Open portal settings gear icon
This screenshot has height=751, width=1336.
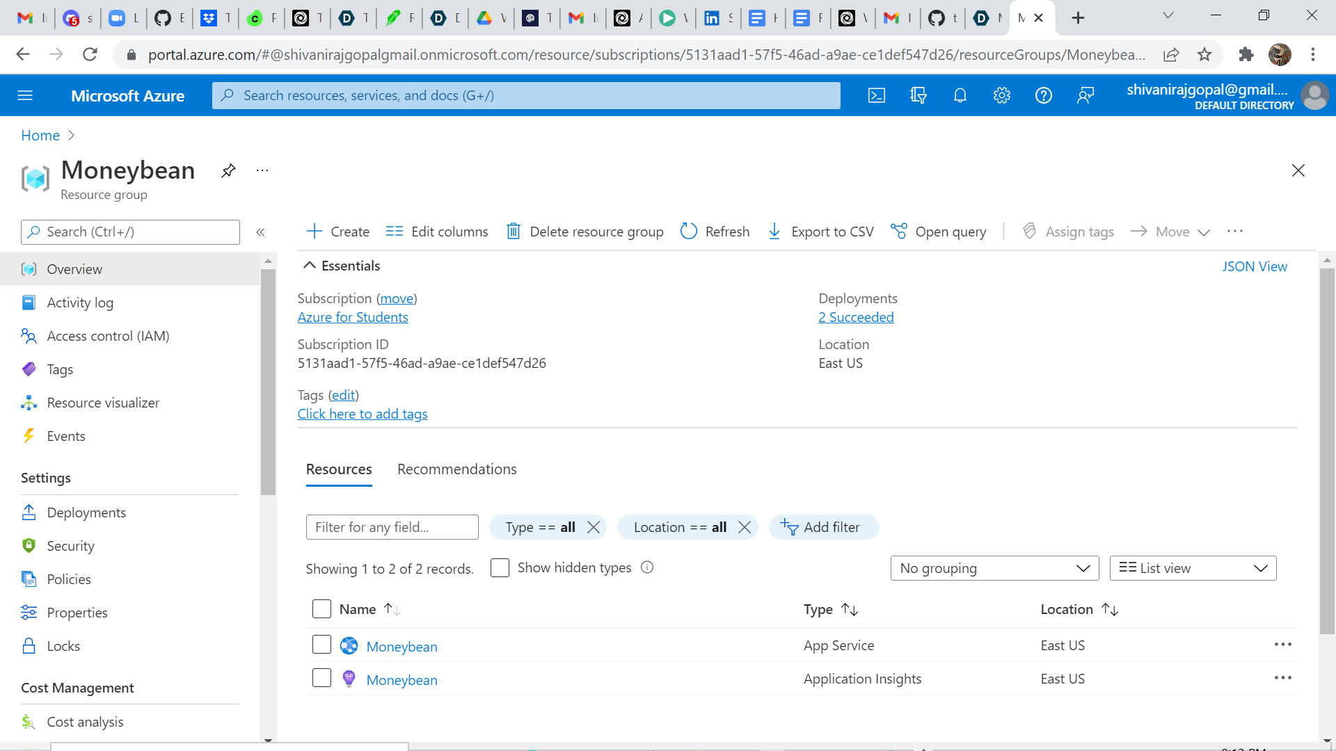(1002, 96)
